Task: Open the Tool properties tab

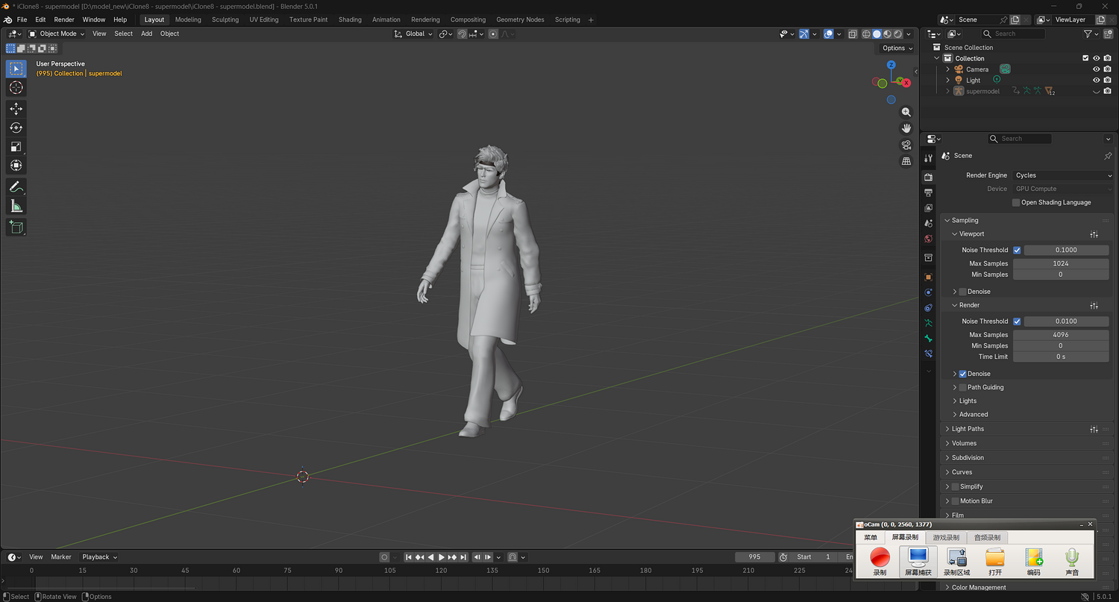Action: click(929, 158)
